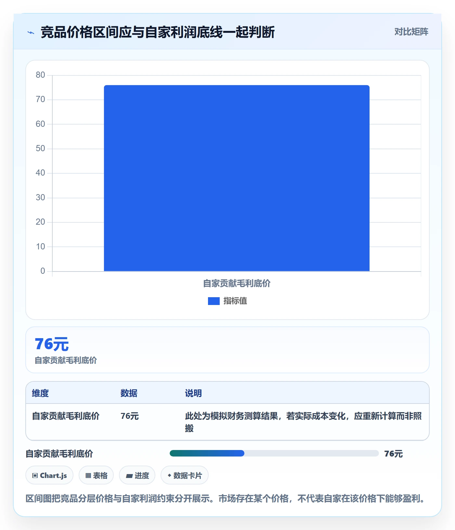455x530 pixels.
Task: Click the blue bar in chart
Action: pyautogui.click(x=237, y=178)
